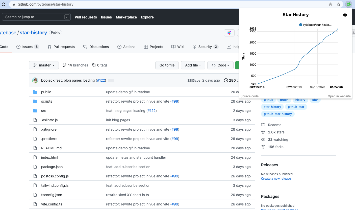355x210 pixels.
Task: Open the Code clone dropdown
Action: coord(220,65)
